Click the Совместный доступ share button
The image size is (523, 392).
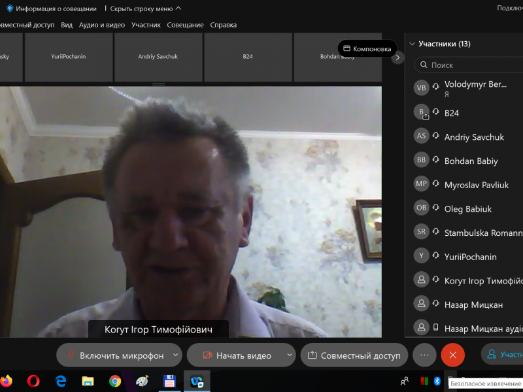coord(354,355)
